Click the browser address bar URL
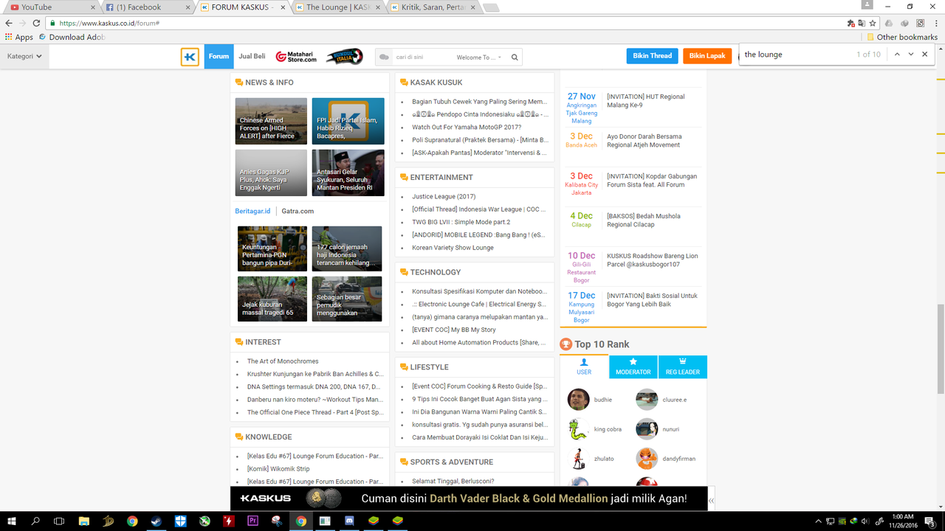This screenshot has height=531, width=945. click(x=110, y=23)
